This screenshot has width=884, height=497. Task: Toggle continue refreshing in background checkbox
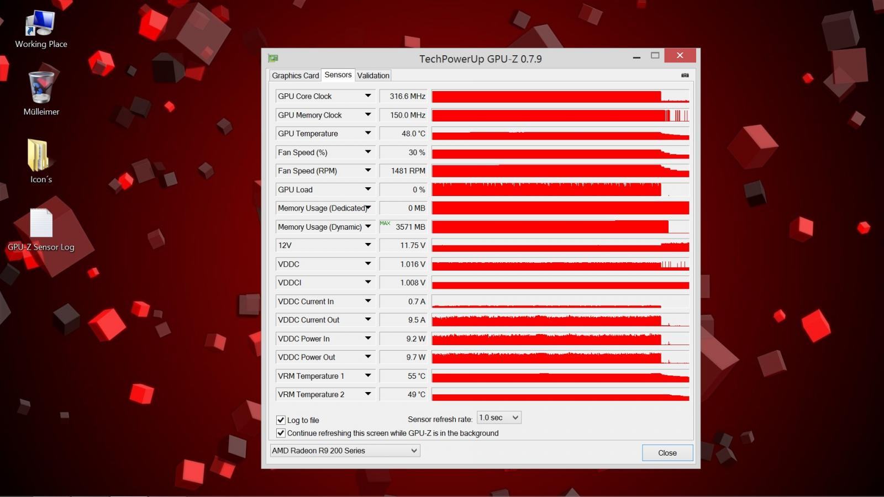(x=281, y=433)
